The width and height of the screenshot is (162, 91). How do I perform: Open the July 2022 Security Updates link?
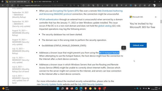(90, 84)
